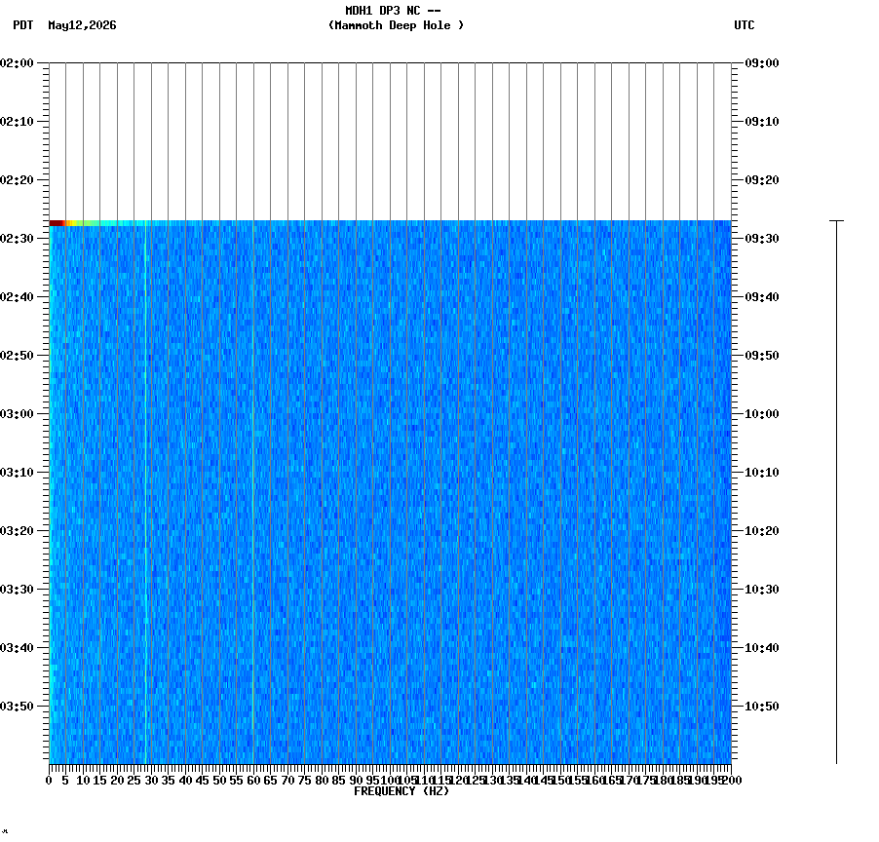Click the "PDT" timezone label
879x842 pixels.
(x=23, y=25)
